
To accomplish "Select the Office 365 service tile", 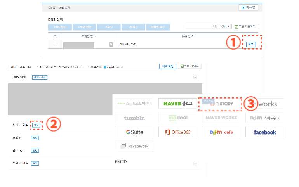I will point(178,132).
